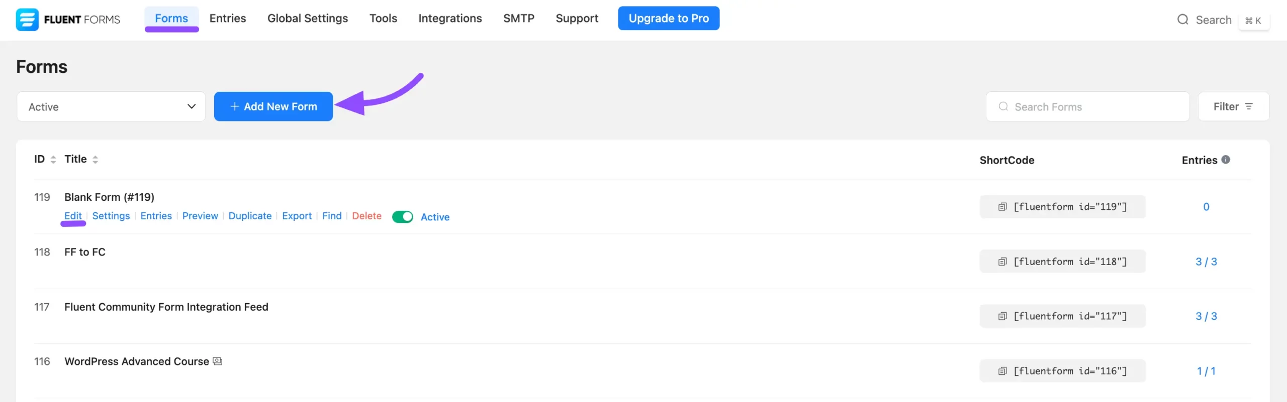Open the Filter options button
The image size is (1287, 402).
(1233, 106)
